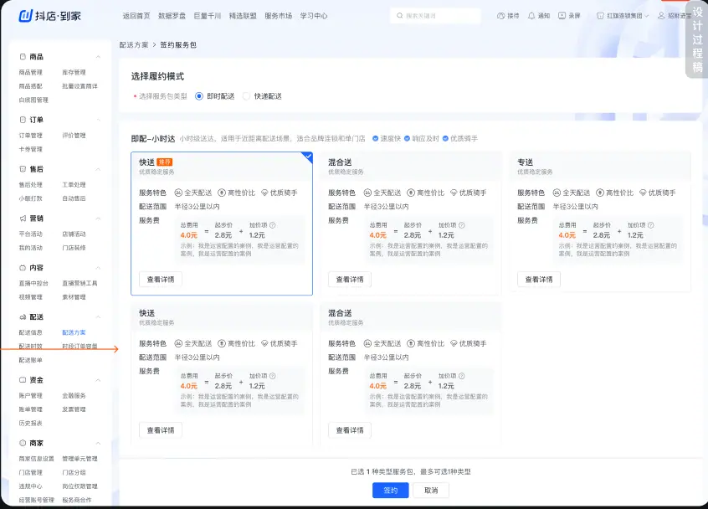Open 服务市场 in top navigation
Screen dimensions: 708x509
(x=278, y=16)
